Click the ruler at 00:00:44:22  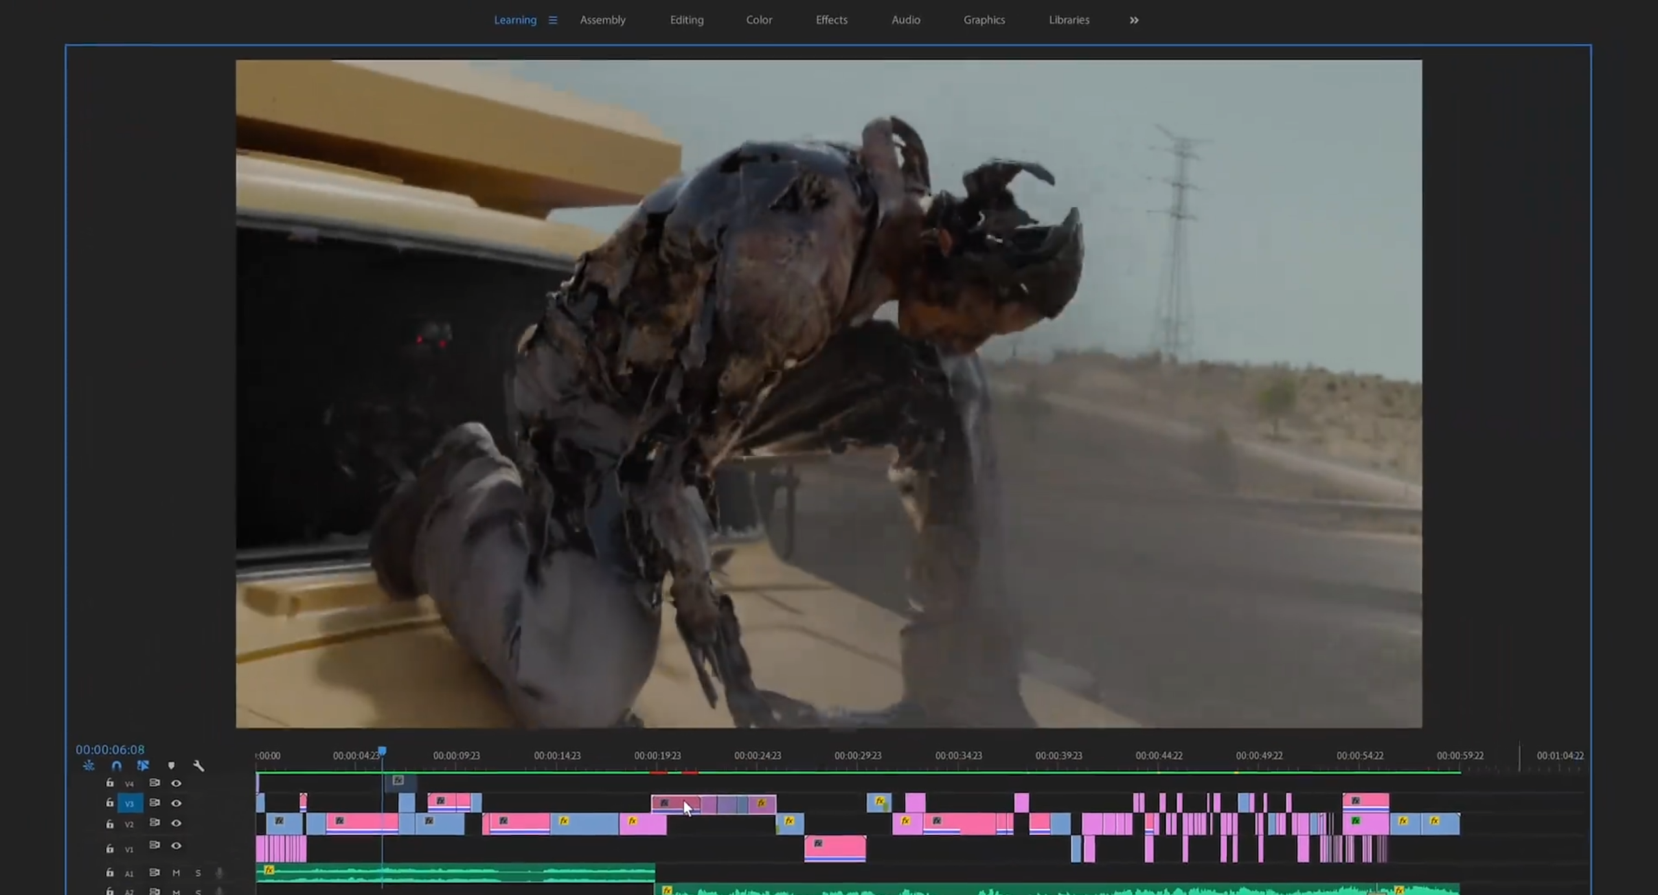1159,756
